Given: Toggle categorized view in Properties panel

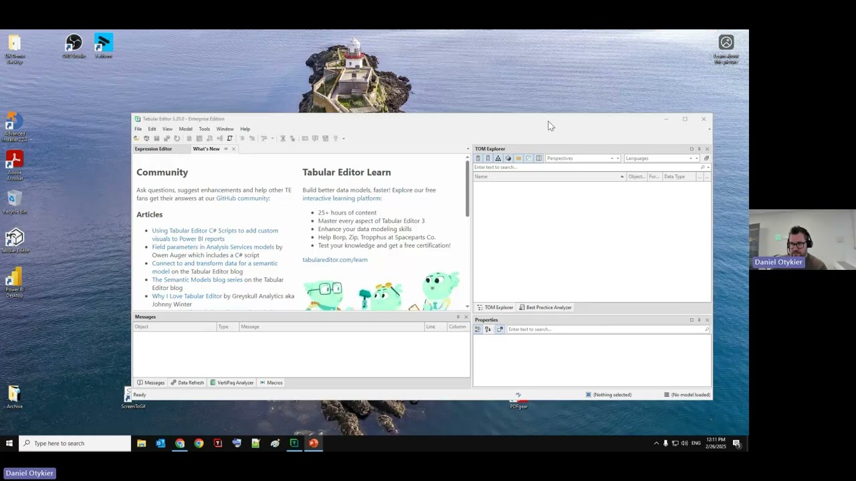Looking at the screenshot, I should coord(477,329).
